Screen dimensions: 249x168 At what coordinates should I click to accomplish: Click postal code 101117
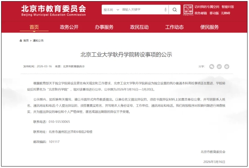54,142
